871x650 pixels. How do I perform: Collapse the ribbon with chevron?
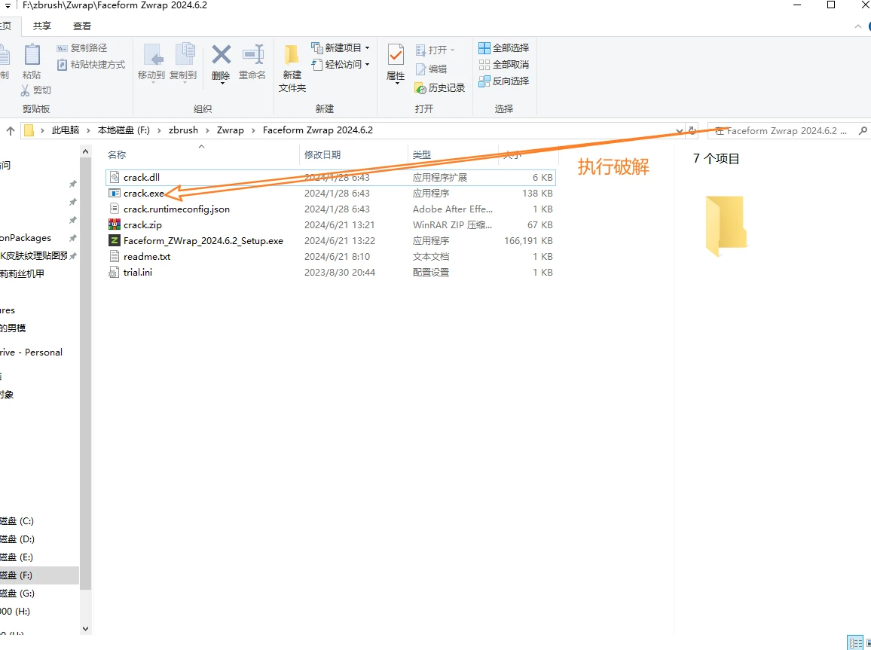(857, 26)
